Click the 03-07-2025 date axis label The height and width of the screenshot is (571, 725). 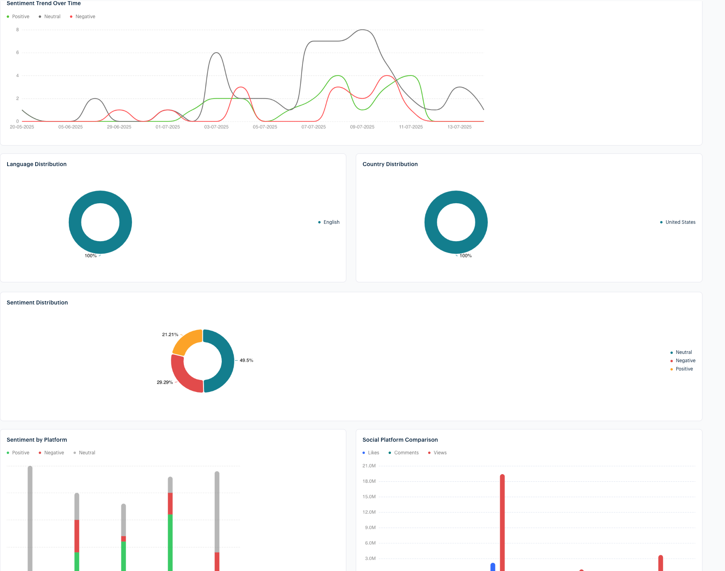click(x=217, y=127)
